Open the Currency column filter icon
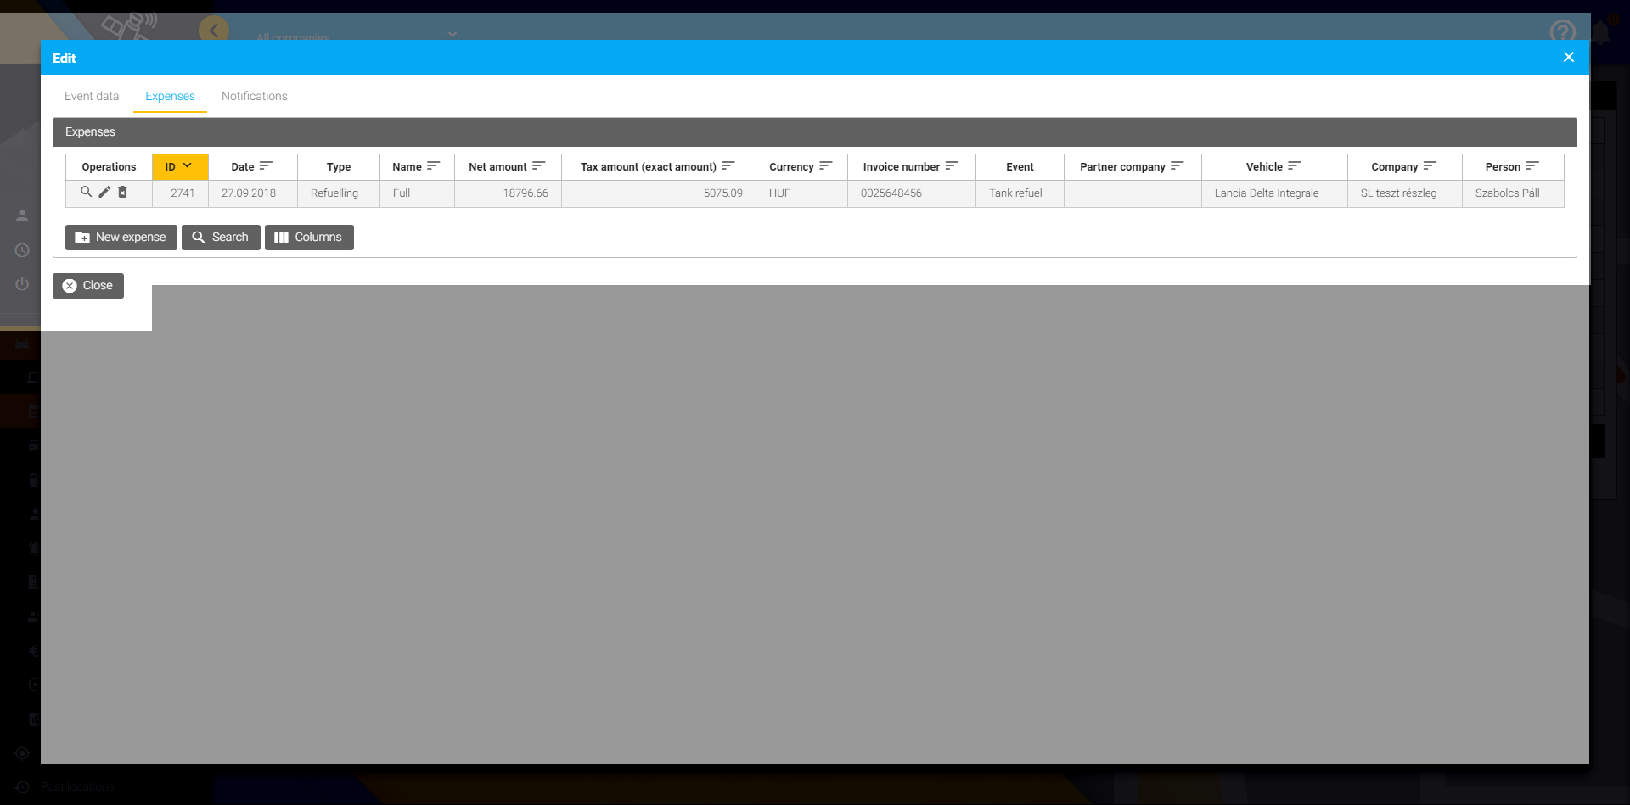Screen dimensions: 1630x805 (825, 166)
